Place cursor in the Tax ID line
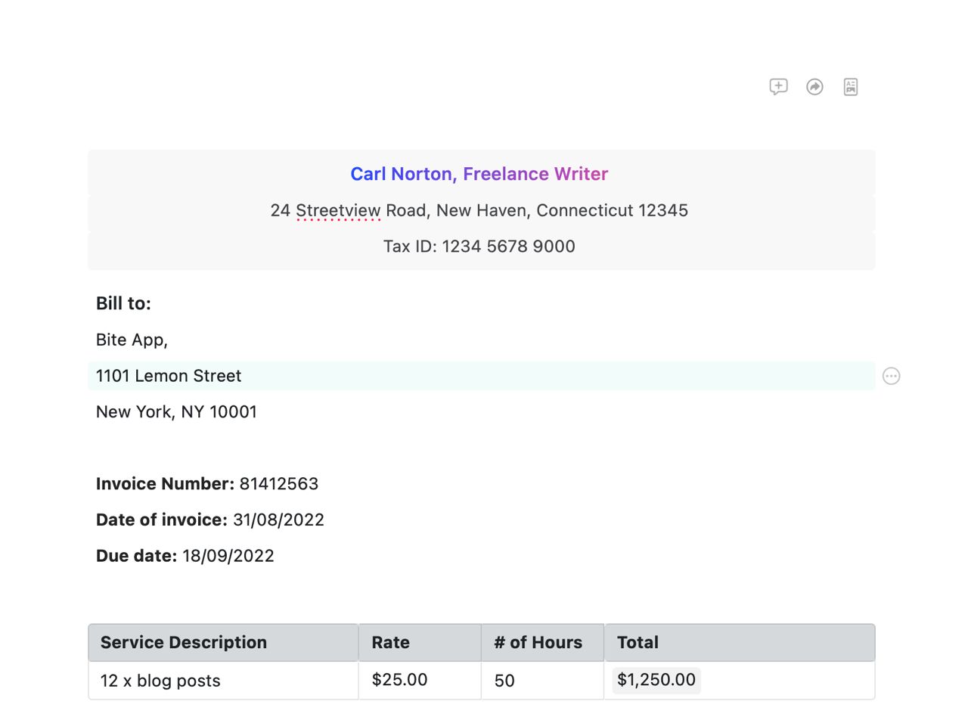The image size is (968, 726). pos(479,247)
